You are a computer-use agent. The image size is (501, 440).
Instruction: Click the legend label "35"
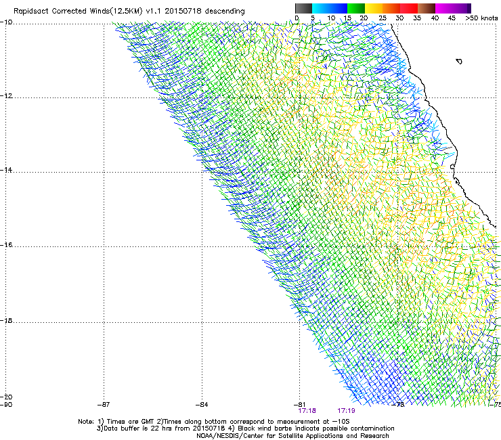coord(417,18)
